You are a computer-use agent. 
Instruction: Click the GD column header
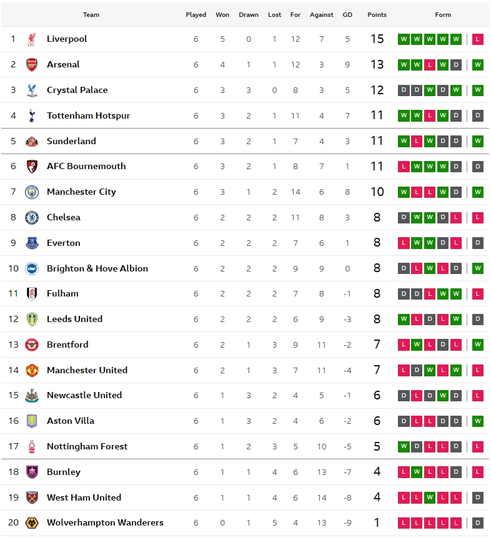coord(347,15)
